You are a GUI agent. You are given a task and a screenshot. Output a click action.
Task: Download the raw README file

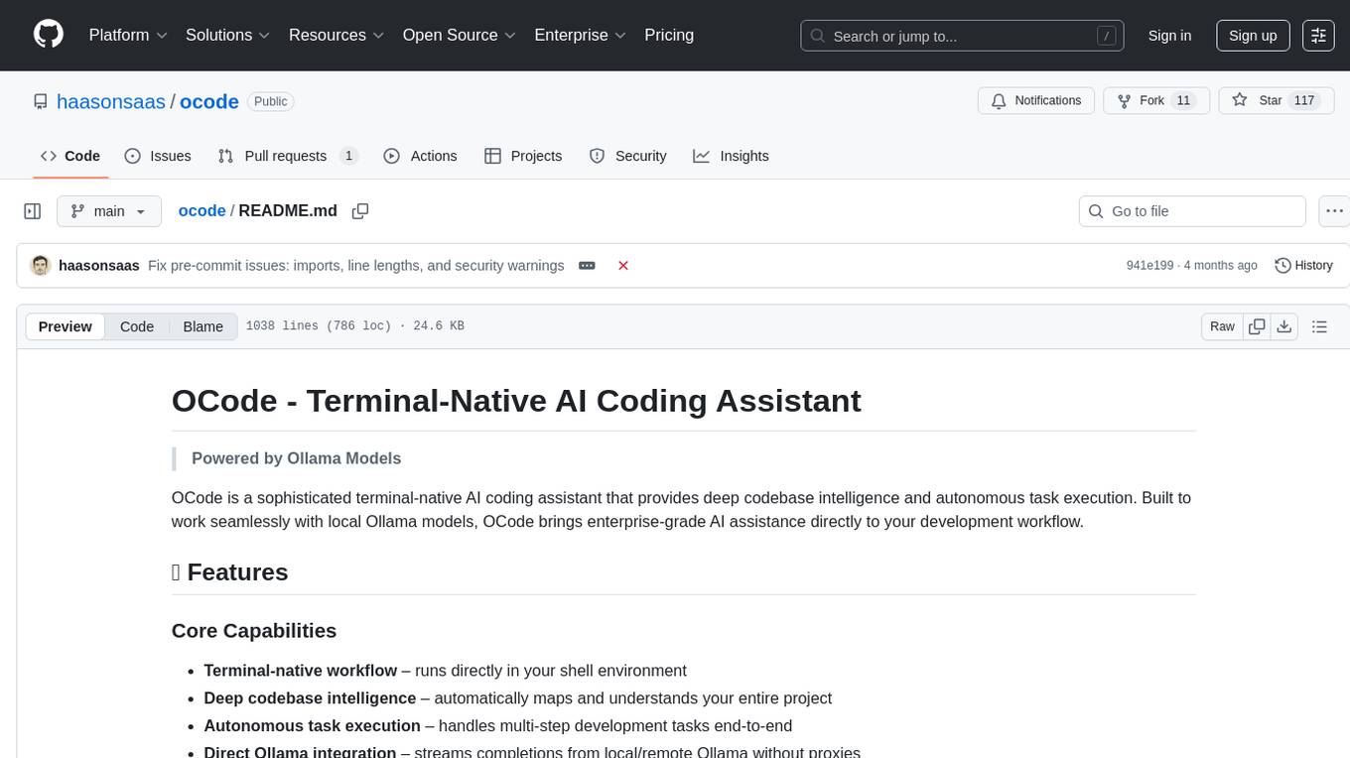point(1283,326)
